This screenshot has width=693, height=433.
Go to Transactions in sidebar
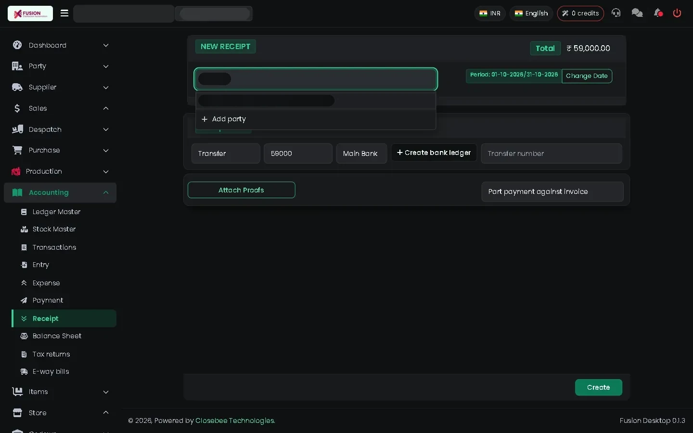pos(54,247)
